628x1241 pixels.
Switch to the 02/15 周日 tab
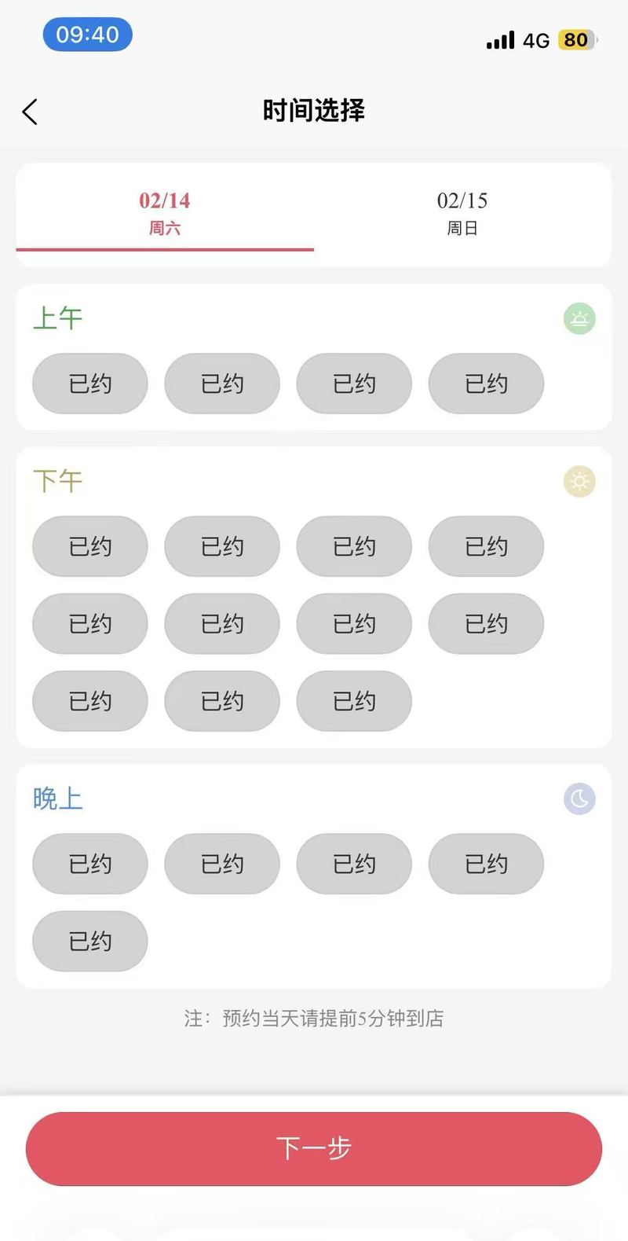(x=462, y=214)
